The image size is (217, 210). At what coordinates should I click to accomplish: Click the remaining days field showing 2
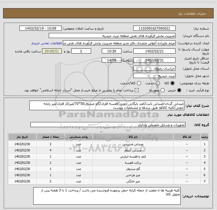81,51
